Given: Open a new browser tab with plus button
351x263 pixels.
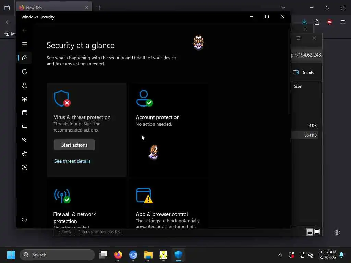Looking at the screenshot, I should [x=99, y=8].
